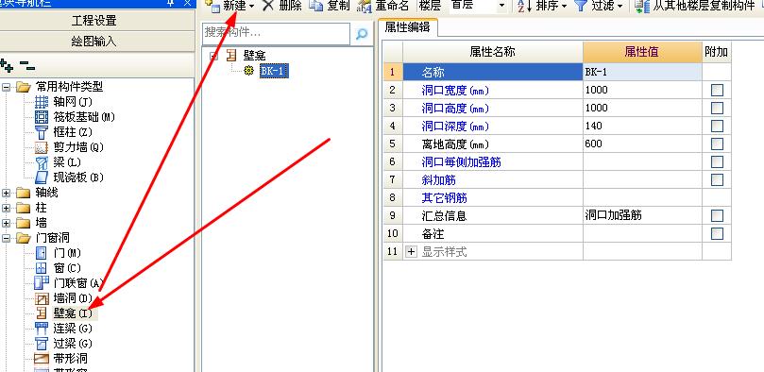Screen dimensions: 764x372
Task: Toggle 附加 checkbox for 洞口宽度(mm)
Action: 717,90
